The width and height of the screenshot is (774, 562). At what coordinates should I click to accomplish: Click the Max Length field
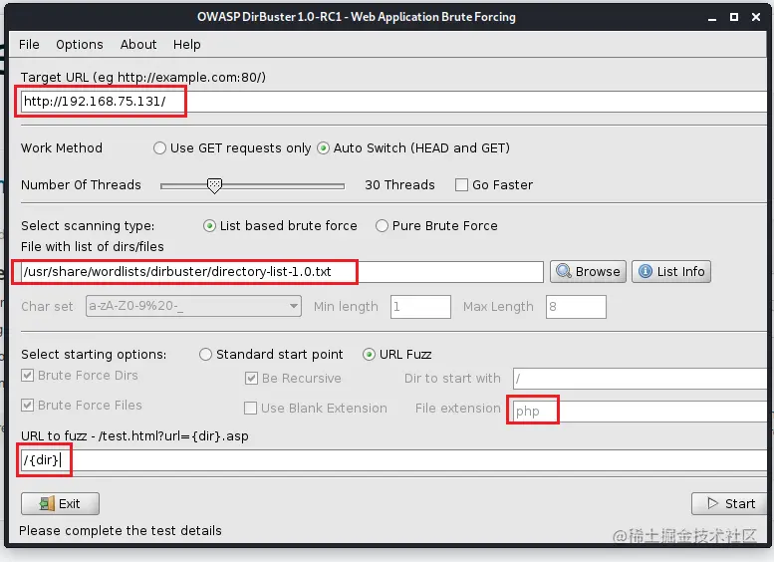click(576, 307)
